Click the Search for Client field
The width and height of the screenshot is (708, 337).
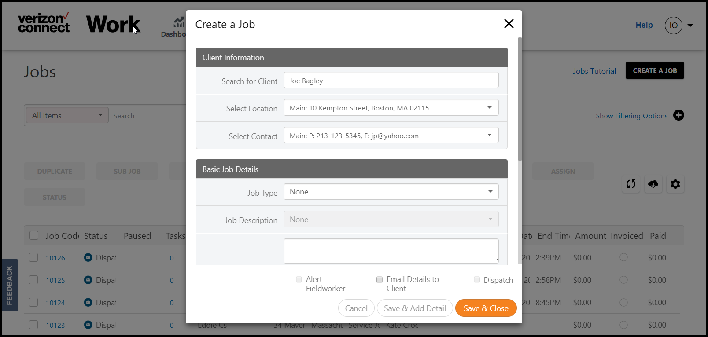click(x=391, y=81)
